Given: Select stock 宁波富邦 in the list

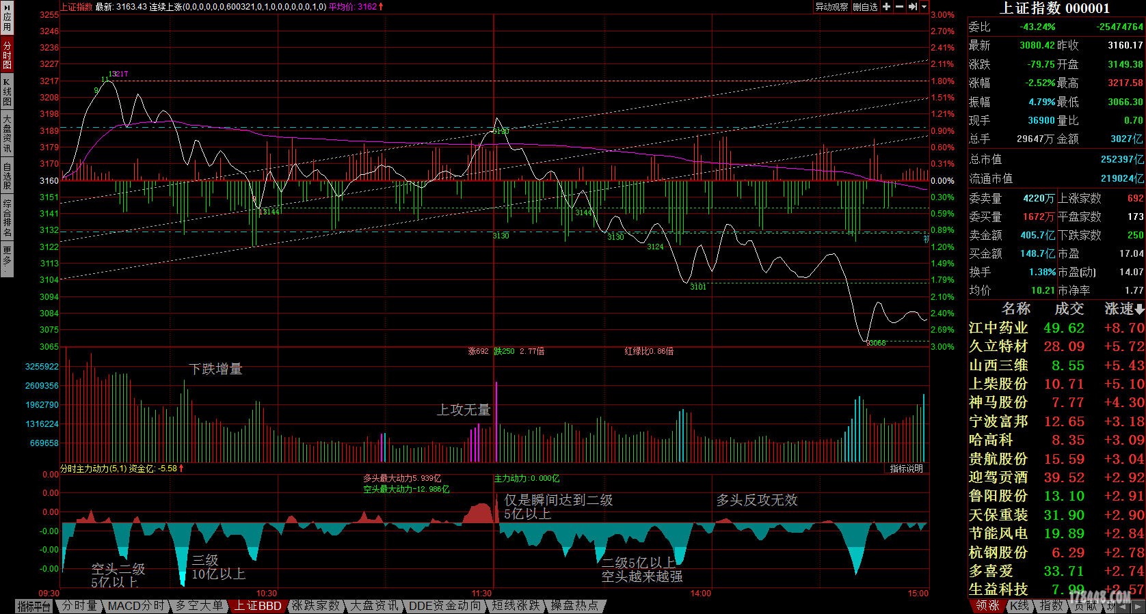Looking at the screenshot, I should (1056, 421).
